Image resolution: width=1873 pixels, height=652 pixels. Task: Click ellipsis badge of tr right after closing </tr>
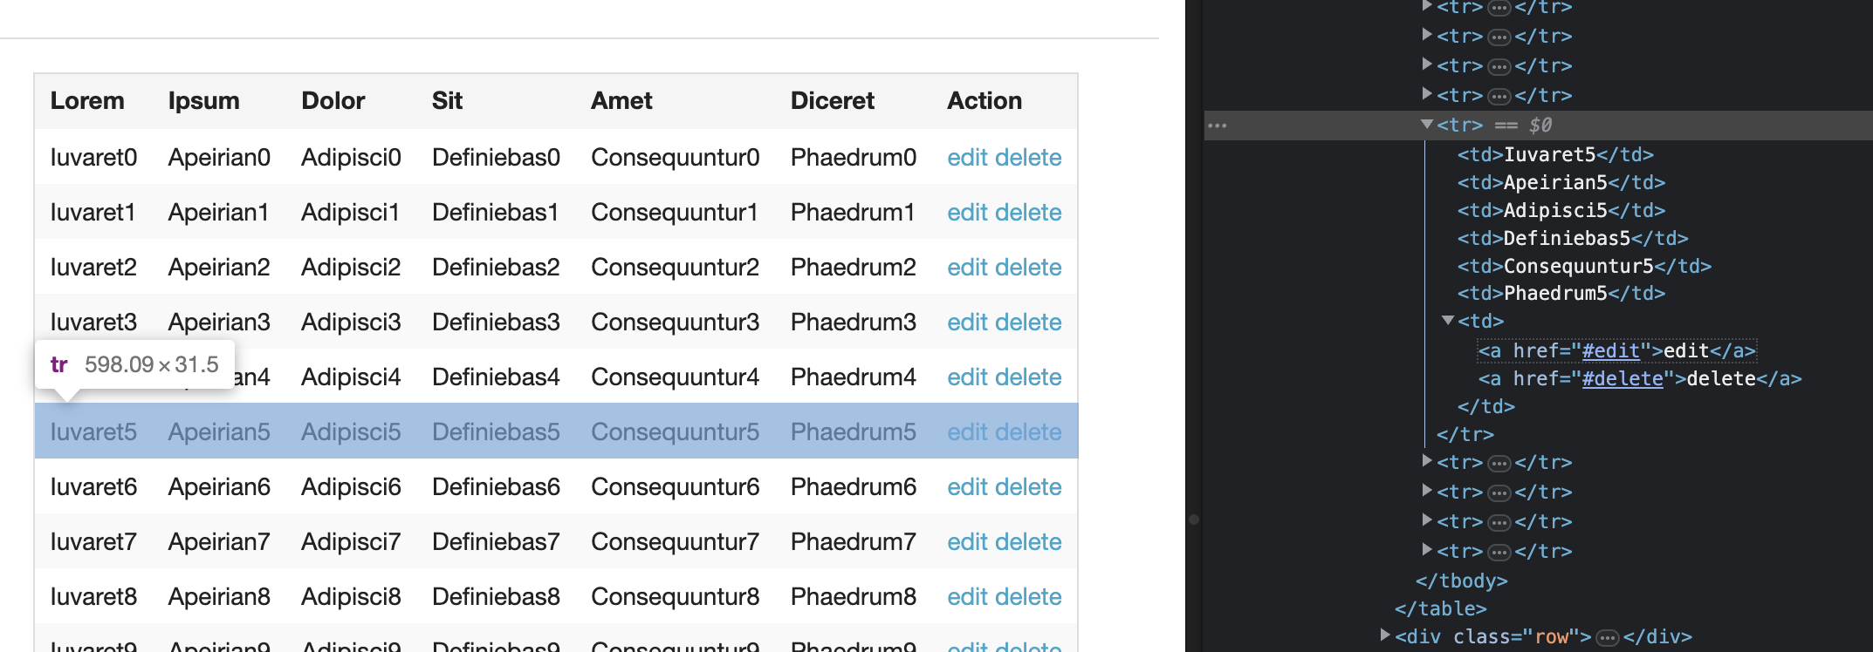(1499, 464)
